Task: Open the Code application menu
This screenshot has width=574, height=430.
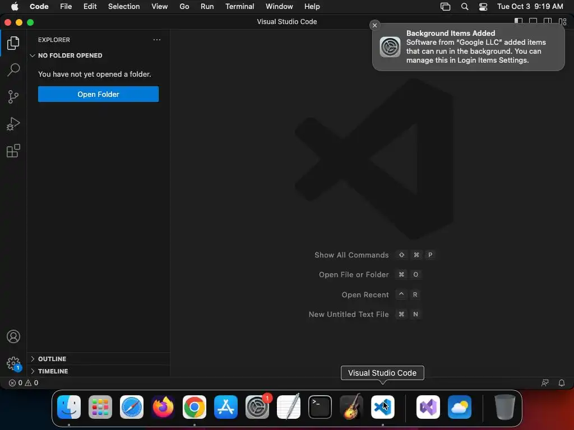Action: click(39, 7)
